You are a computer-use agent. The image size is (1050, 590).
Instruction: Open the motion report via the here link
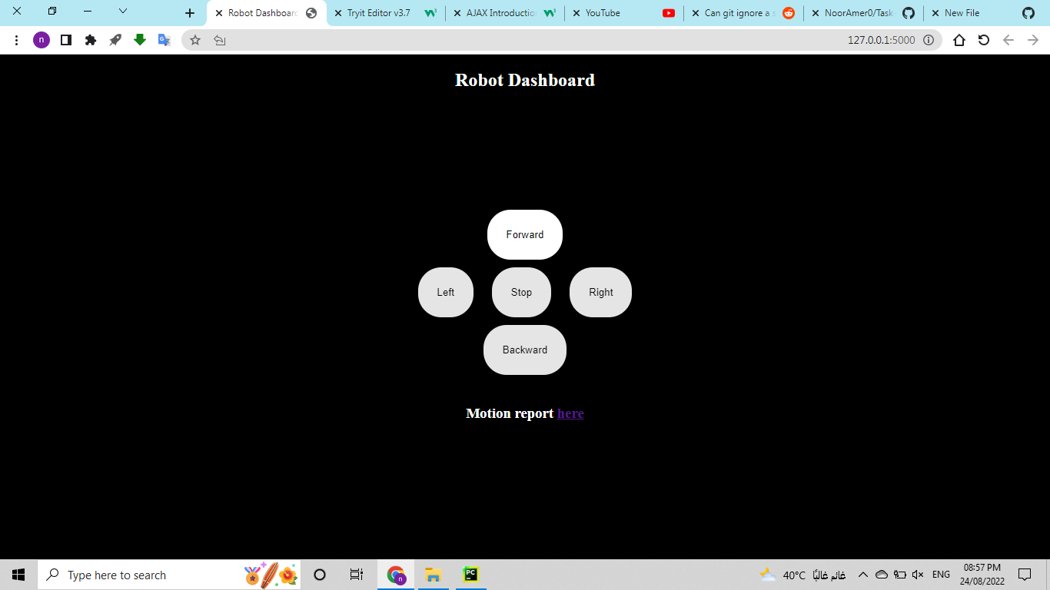pos(570,413)
